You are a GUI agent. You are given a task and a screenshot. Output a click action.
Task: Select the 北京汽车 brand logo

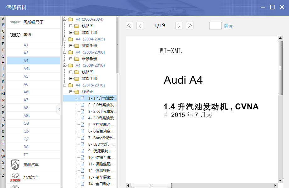click(x=15, y=177)
